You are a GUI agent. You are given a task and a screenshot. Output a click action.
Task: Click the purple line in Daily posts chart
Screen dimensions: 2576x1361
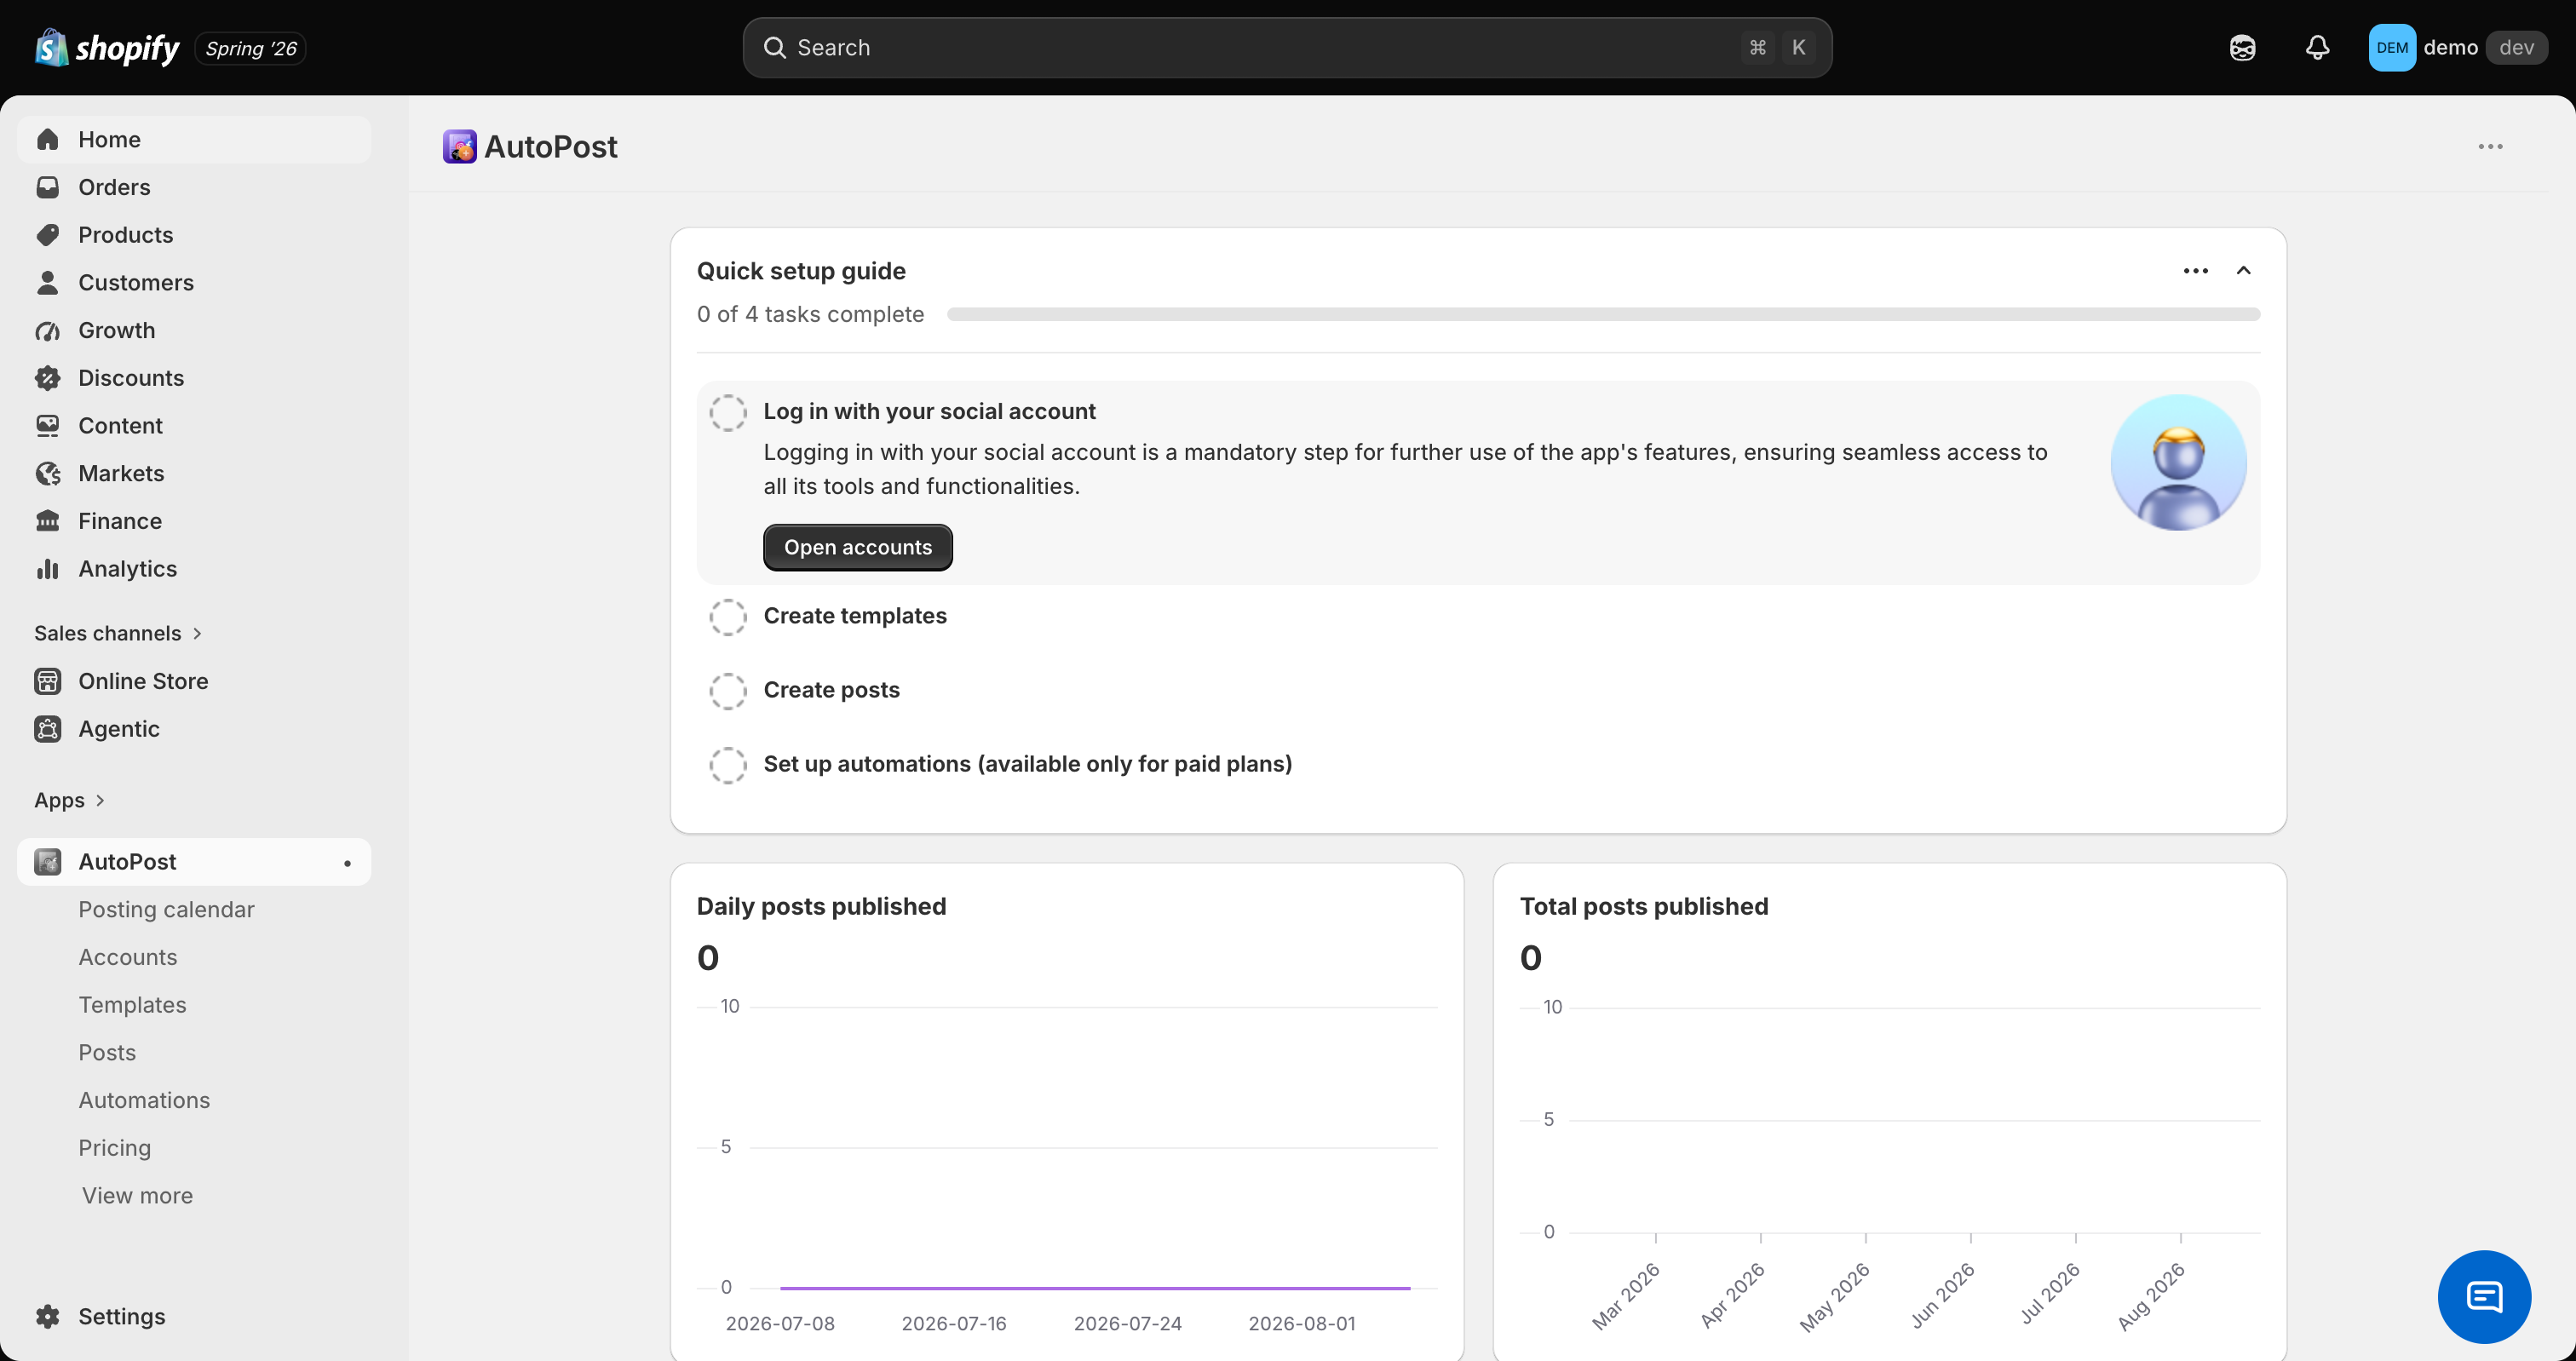pyautogui.click(x=1095, y=1288)
